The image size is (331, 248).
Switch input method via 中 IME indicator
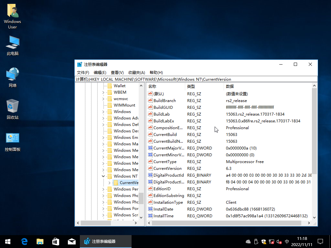(287, 242)
